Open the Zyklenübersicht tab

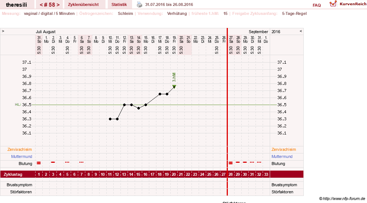(x=83, y=4)
